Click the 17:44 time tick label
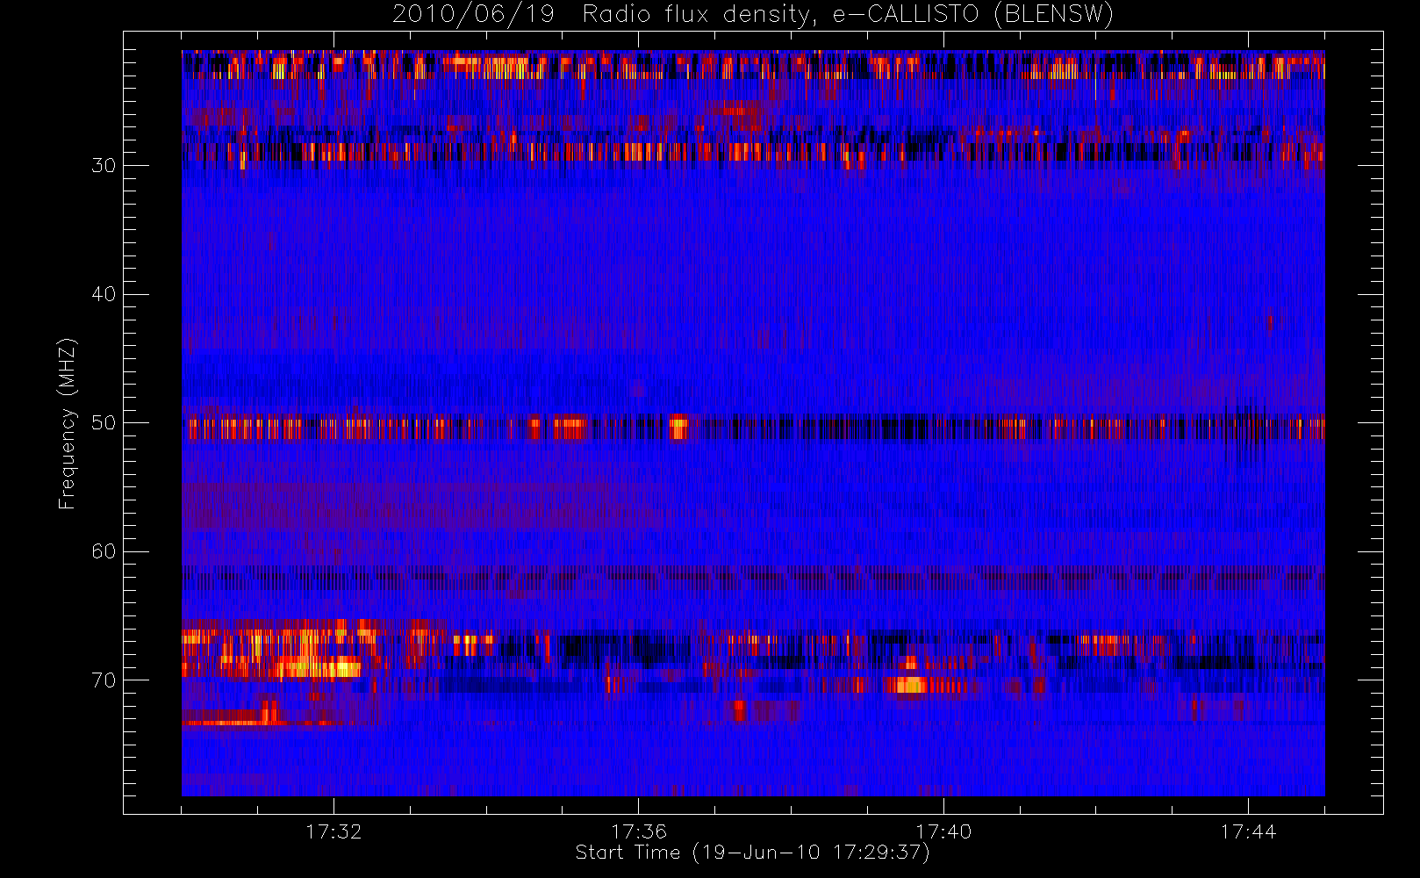Screen dimensions: 1420x878 click(x=1248, y=831)
